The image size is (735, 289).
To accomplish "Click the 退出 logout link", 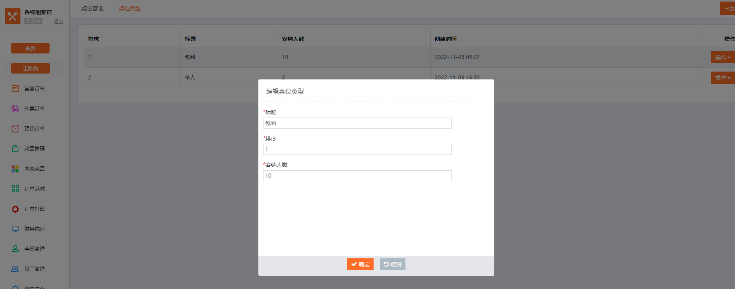I will coord(59,22).
